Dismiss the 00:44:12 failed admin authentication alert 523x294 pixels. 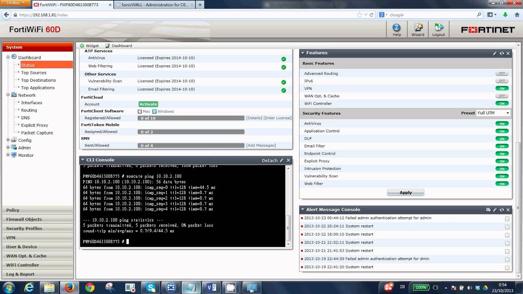click(507, 218)
